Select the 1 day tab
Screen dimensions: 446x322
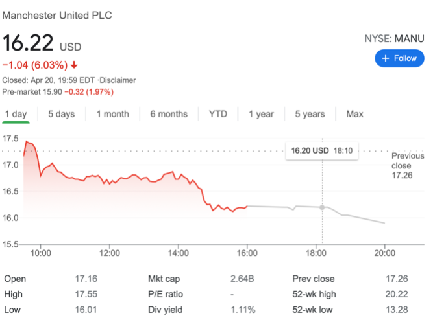[16, 114]
